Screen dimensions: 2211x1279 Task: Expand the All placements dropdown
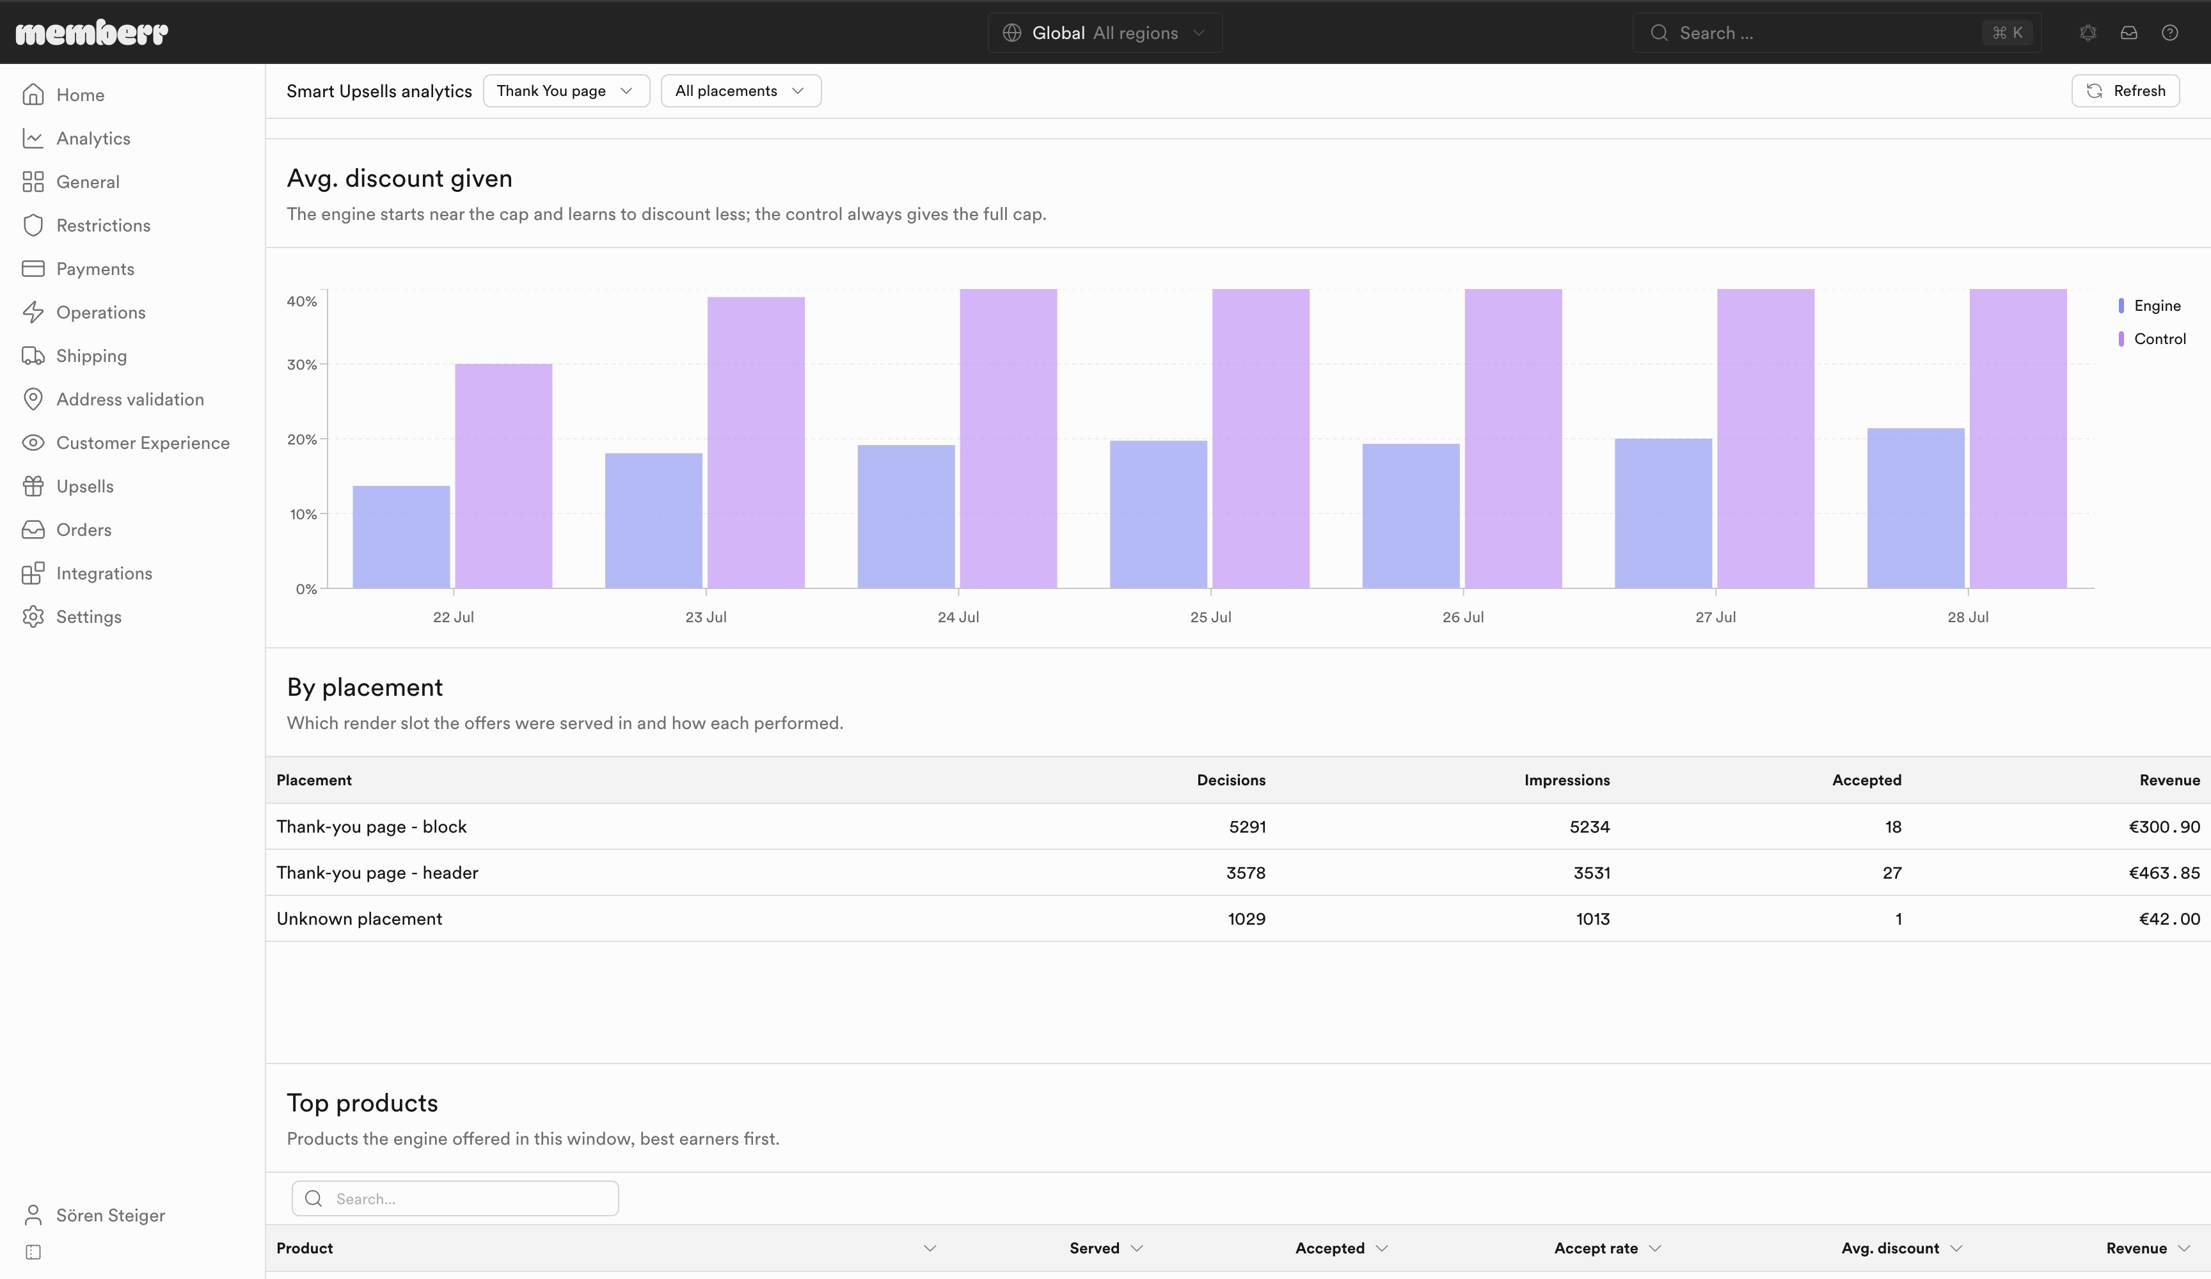(x=740, y=90)
